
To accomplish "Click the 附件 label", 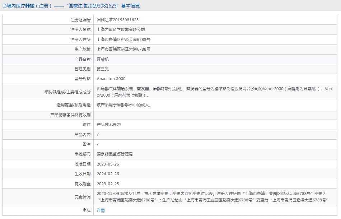I will pos(87,125).
